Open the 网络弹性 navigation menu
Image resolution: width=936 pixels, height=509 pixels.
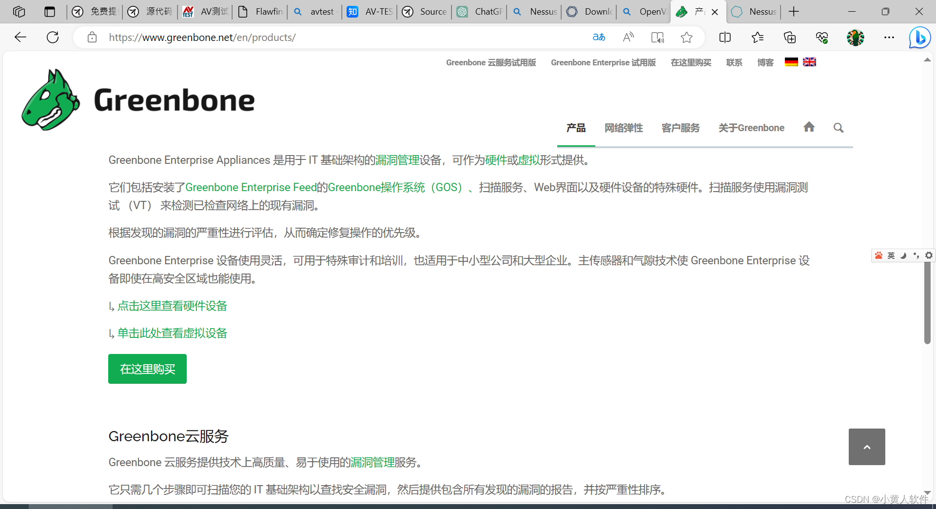pyautogui.click(x=624, y=128)
